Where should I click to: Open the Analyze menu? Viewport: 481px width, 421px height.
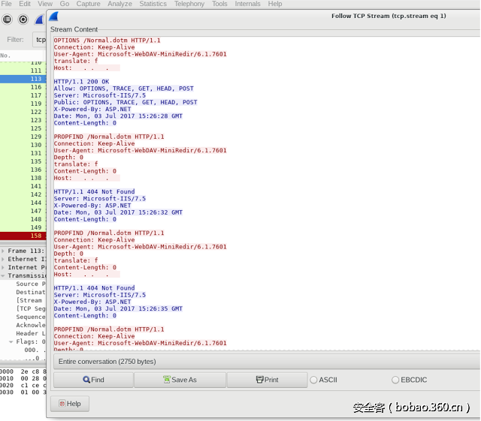(119, 4)
